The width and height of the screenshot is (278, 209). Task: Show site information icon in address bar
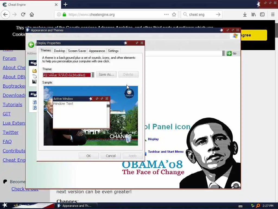point(59,15)
